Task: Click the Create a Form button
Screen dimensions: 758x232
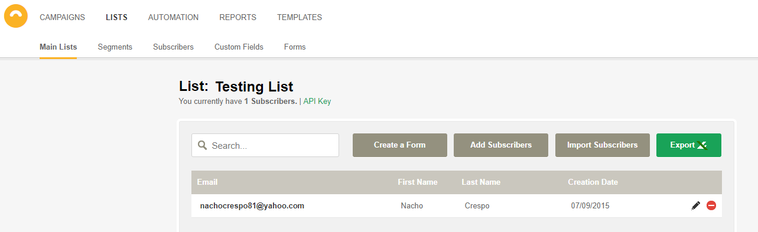Action: click(399, 145)
